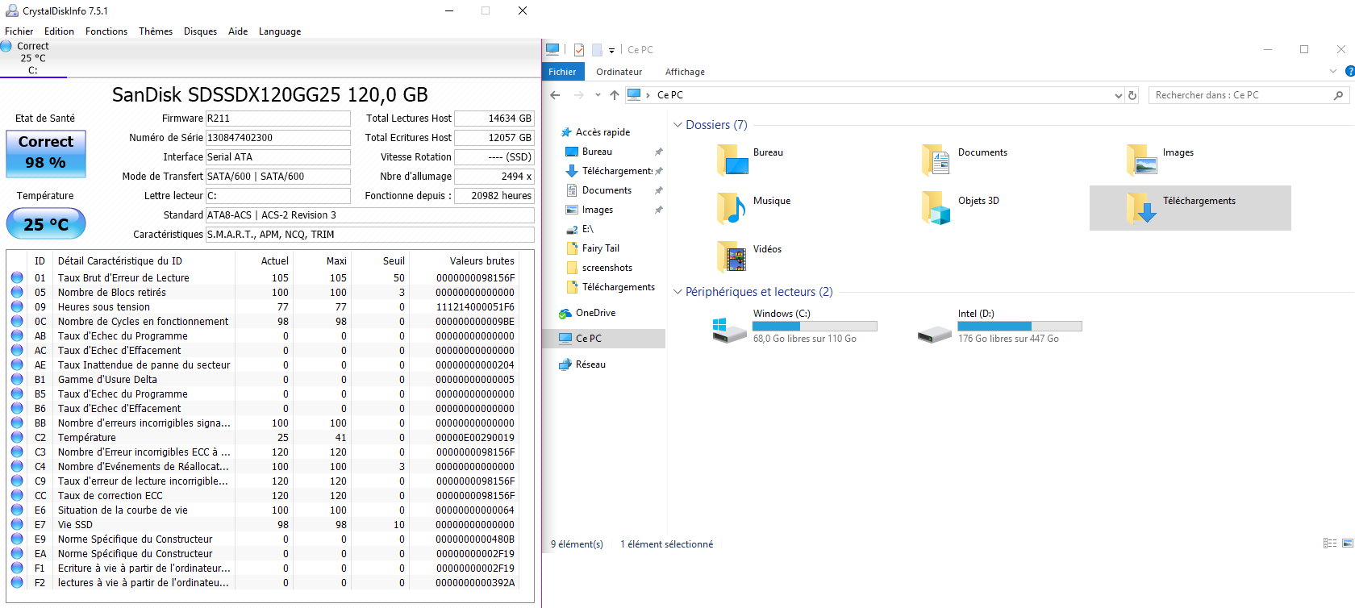The height and width of the screenshot is (608, 1355).
Task: Select screenshots folder in navigation pane
Action: pyautogui.click(x=607, y=268)
